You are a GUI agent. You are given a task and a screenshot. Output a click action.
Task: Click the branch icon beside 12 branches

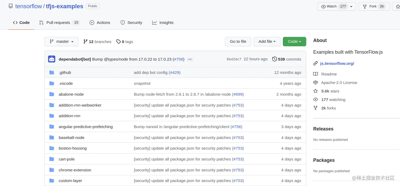coord(85,41)
